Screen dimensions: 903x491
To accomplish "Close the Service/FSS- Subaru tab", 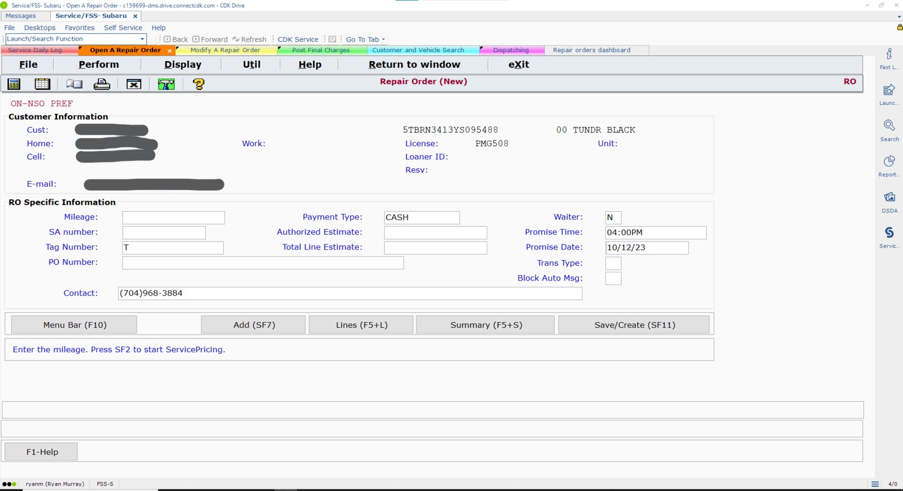I will pos(135,16).
